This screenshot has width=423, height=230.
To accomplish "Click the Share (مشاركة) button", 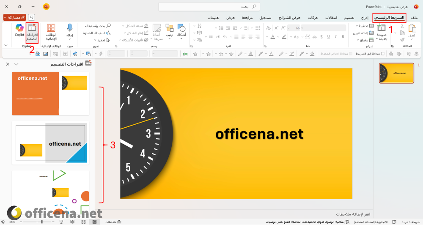I will (14, 17).
